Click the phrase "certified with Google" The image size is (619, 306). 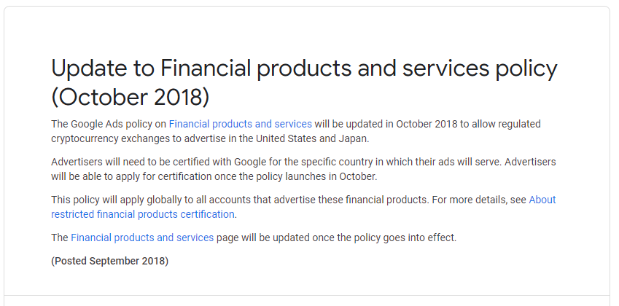[222, 162]
